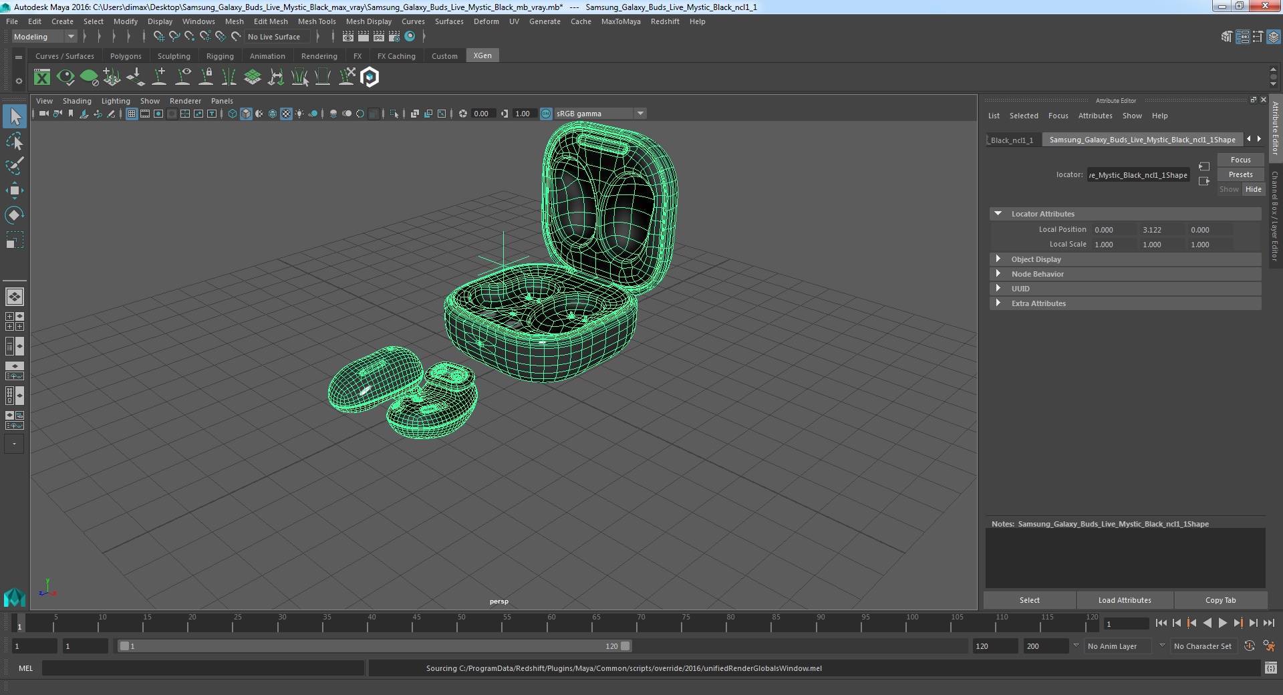Click the snap to curves icon
Screen dimensions: 1283x695
pos(174,37)
